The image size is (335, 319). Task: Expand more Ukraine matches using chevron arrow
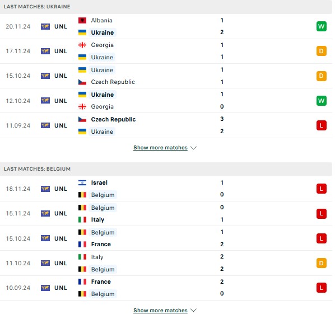(x=193, y=148)
